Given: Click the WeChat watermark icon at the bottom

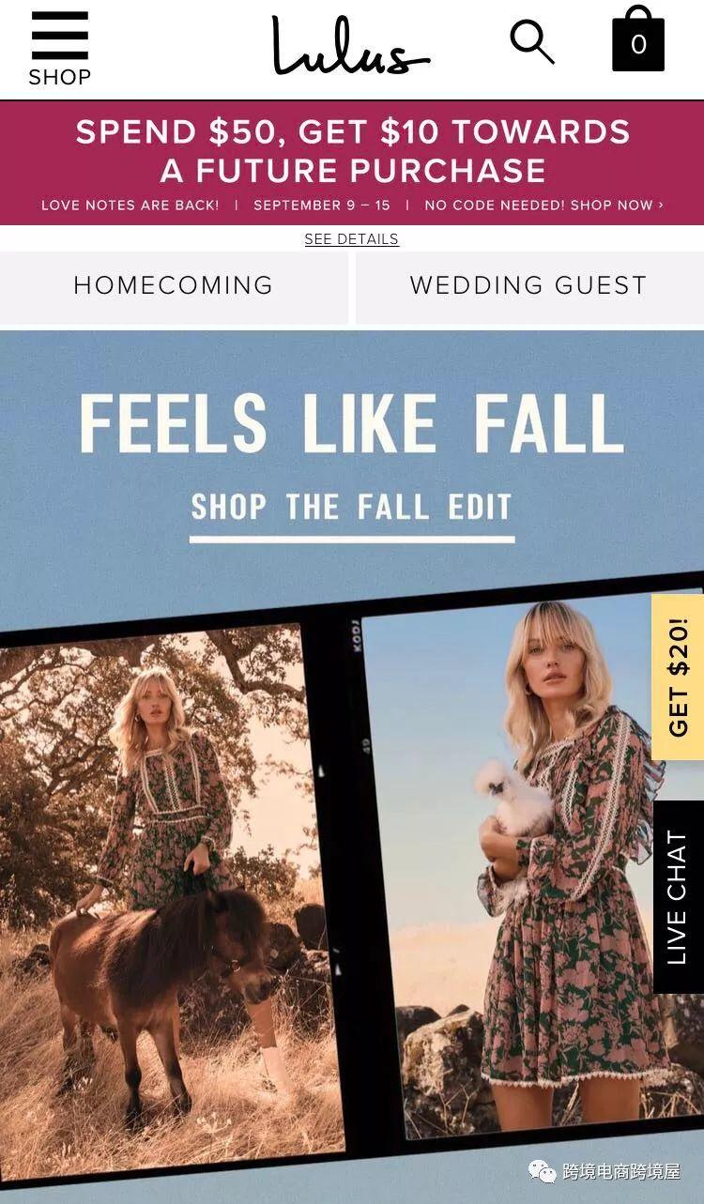Looking at the screenshot, I should [x=543, y=1171].
